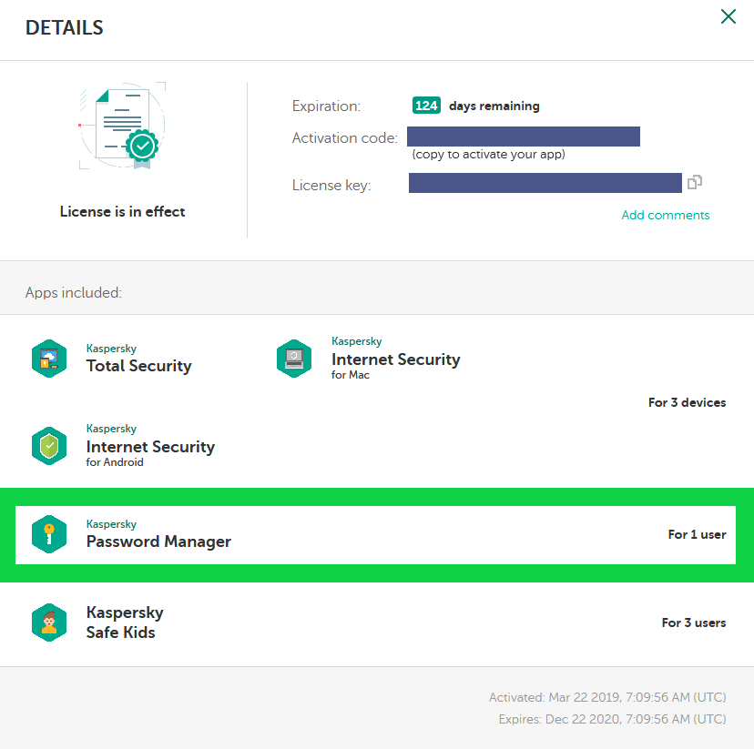This screenshot has height=749, width=754.
Task: Click the 'Activation code:' label
Action: tap(345, 138)
